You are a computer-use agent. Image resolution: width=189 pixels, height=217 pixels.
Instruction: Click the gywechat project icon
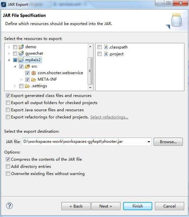pos(21,53)
